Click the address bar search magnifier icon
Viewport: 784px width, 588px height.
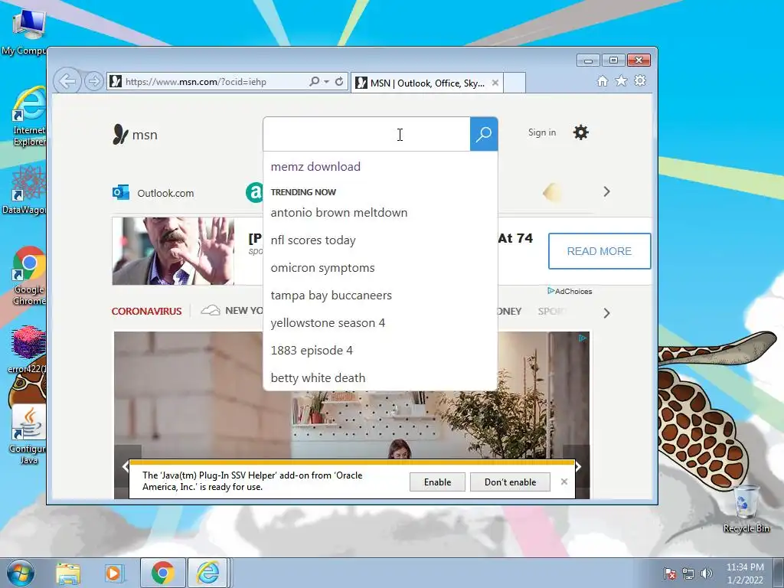click(x=314, y=81)
